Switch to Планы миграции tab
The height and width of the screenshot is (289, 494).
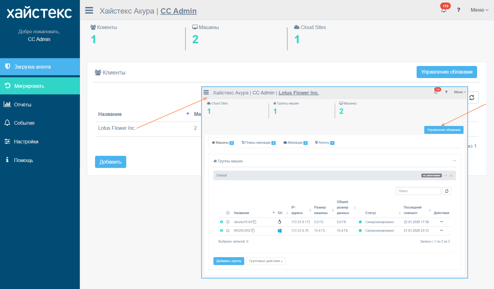coord(258,143)
